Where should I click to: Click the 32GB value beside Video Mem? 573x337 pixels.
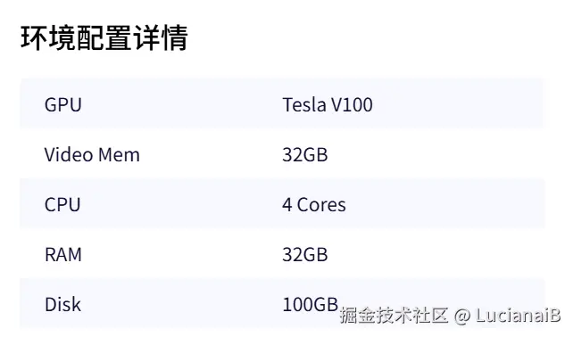coord(304,154)
